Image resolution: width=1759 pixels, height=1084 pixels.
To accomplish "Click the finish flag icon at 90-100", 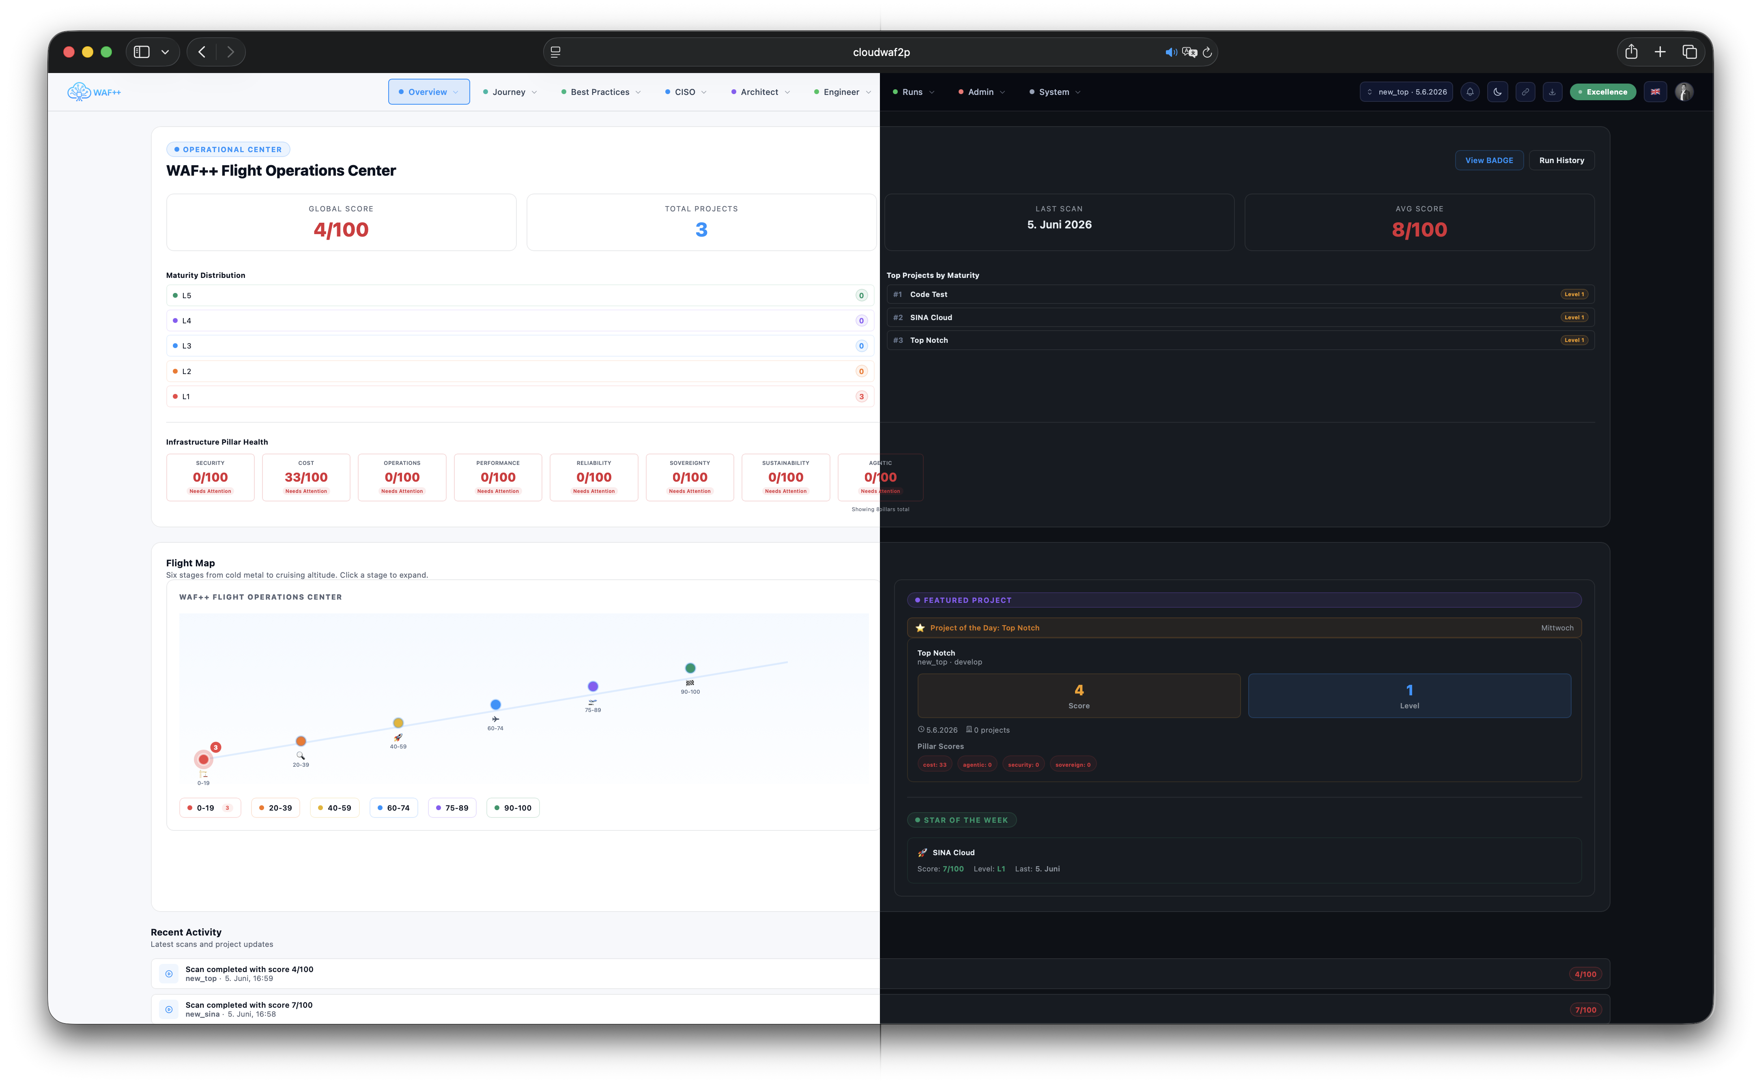I will point(690,682).
